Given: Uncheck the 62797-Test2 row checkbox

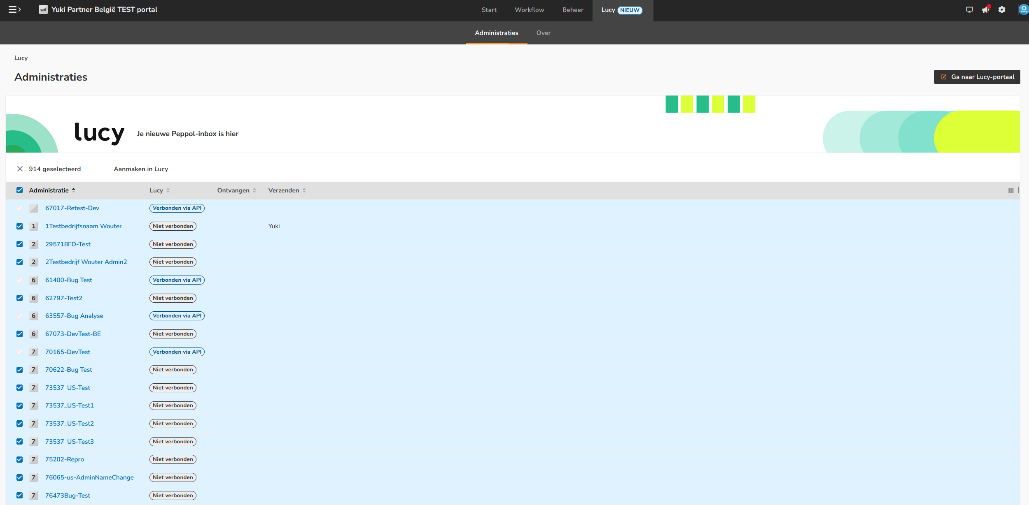Looking at the screenshot, I should coord(20,298).
